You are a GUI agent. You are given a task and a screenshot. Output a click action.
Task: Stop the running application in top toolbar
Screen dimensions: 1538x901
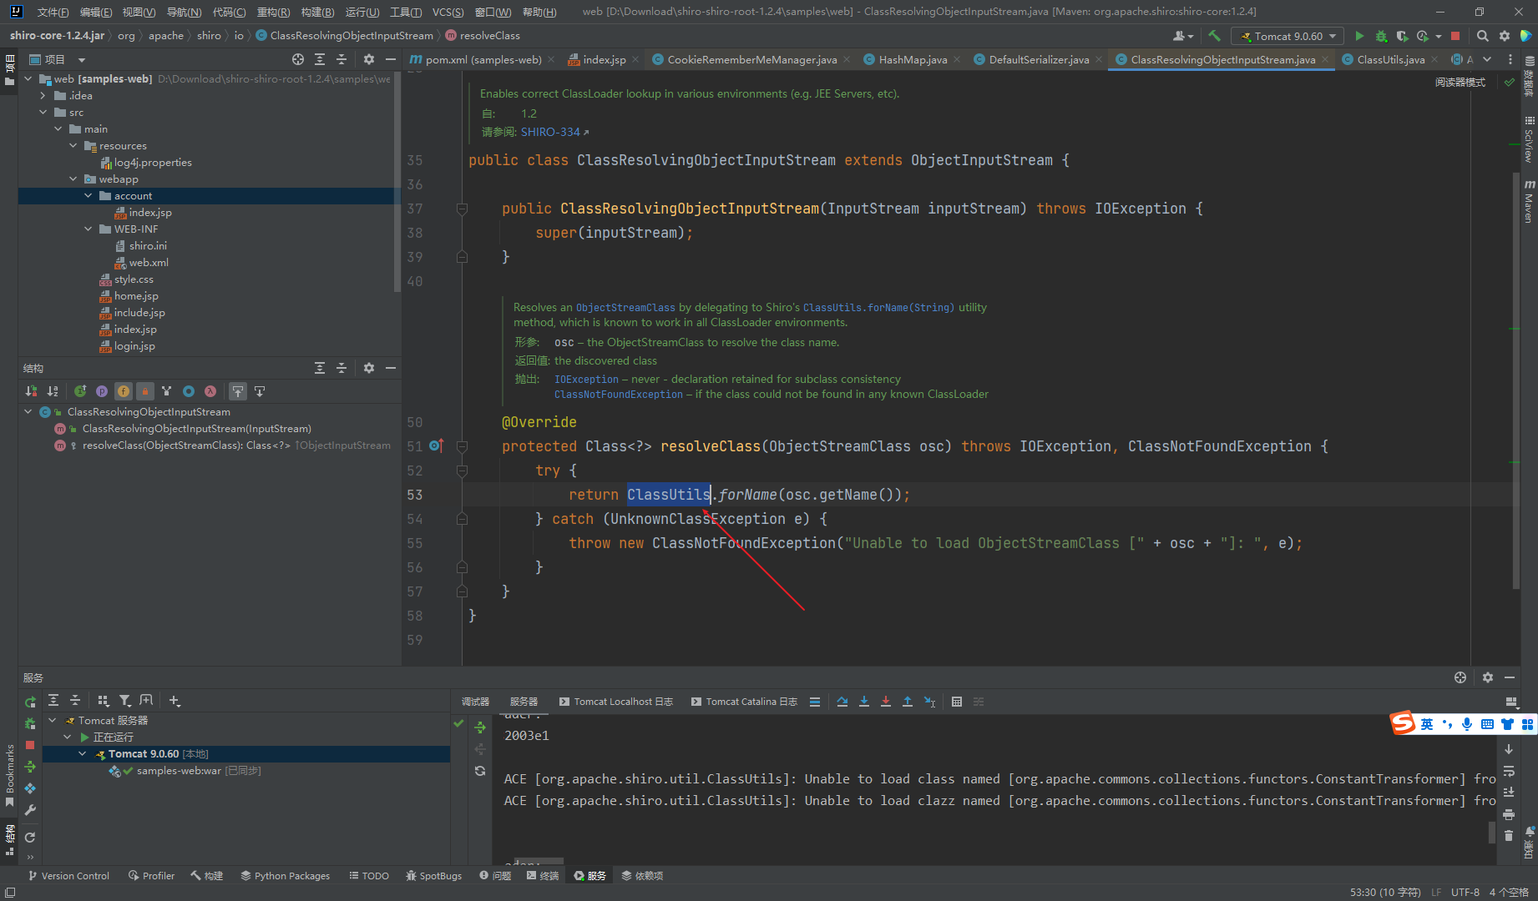[1455, 36]
